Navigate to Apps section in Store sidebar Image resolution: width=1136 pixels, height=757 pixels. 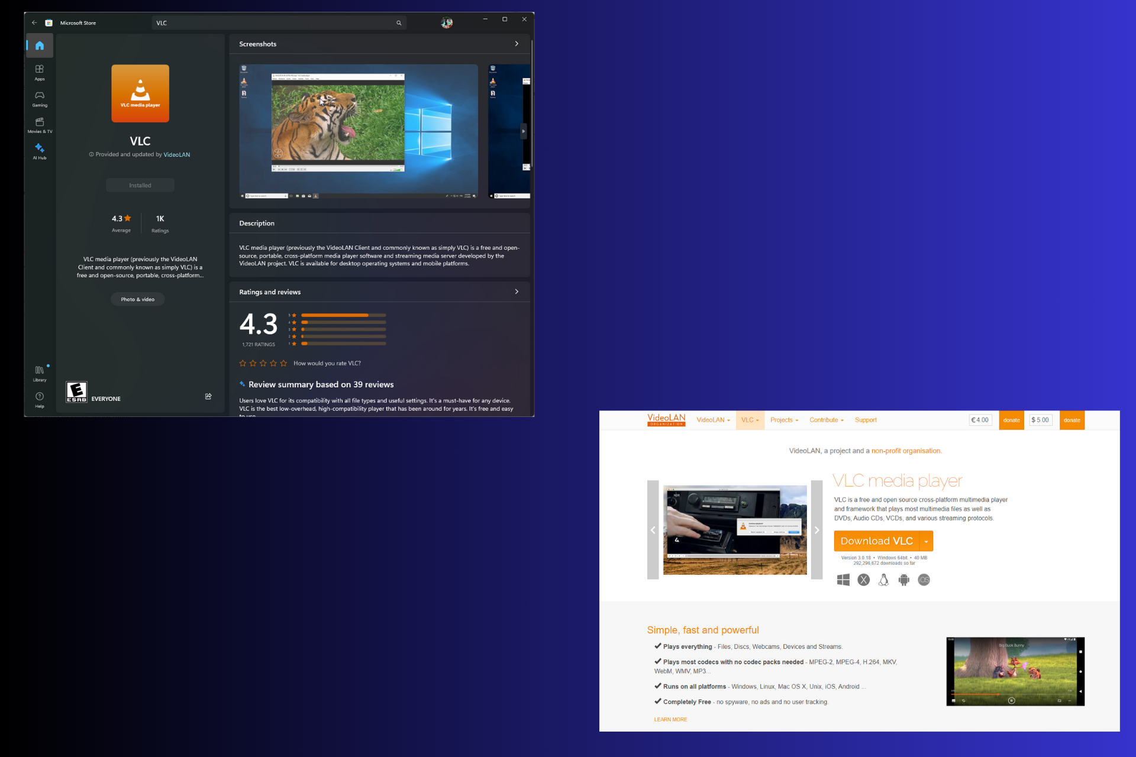click(39, 71)
